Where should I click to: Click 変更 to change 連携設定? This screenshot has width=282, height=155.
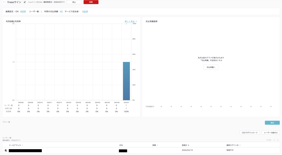23,12
